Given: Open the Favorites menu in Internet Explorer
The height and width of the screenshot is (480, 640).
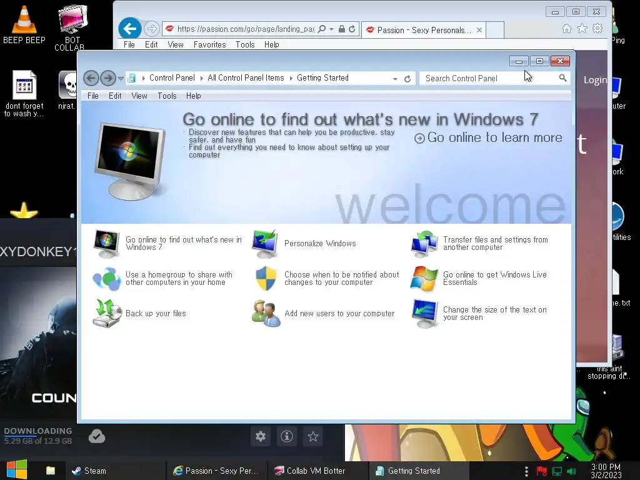Looking at the screenshot, I should pos(210,44).
